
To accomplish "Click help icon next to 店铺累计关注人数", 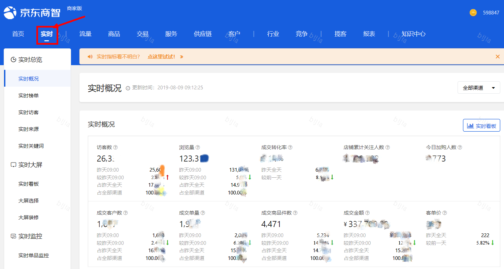I will [x=388, y=147].
